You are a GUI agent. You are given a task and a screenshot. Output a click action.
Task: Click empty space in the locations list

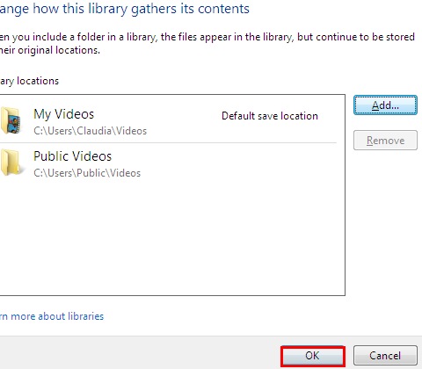(172, 237)
